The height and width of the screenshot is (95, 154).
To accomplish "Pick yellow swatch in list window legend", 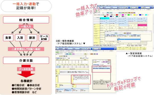I will click(134, 15).
